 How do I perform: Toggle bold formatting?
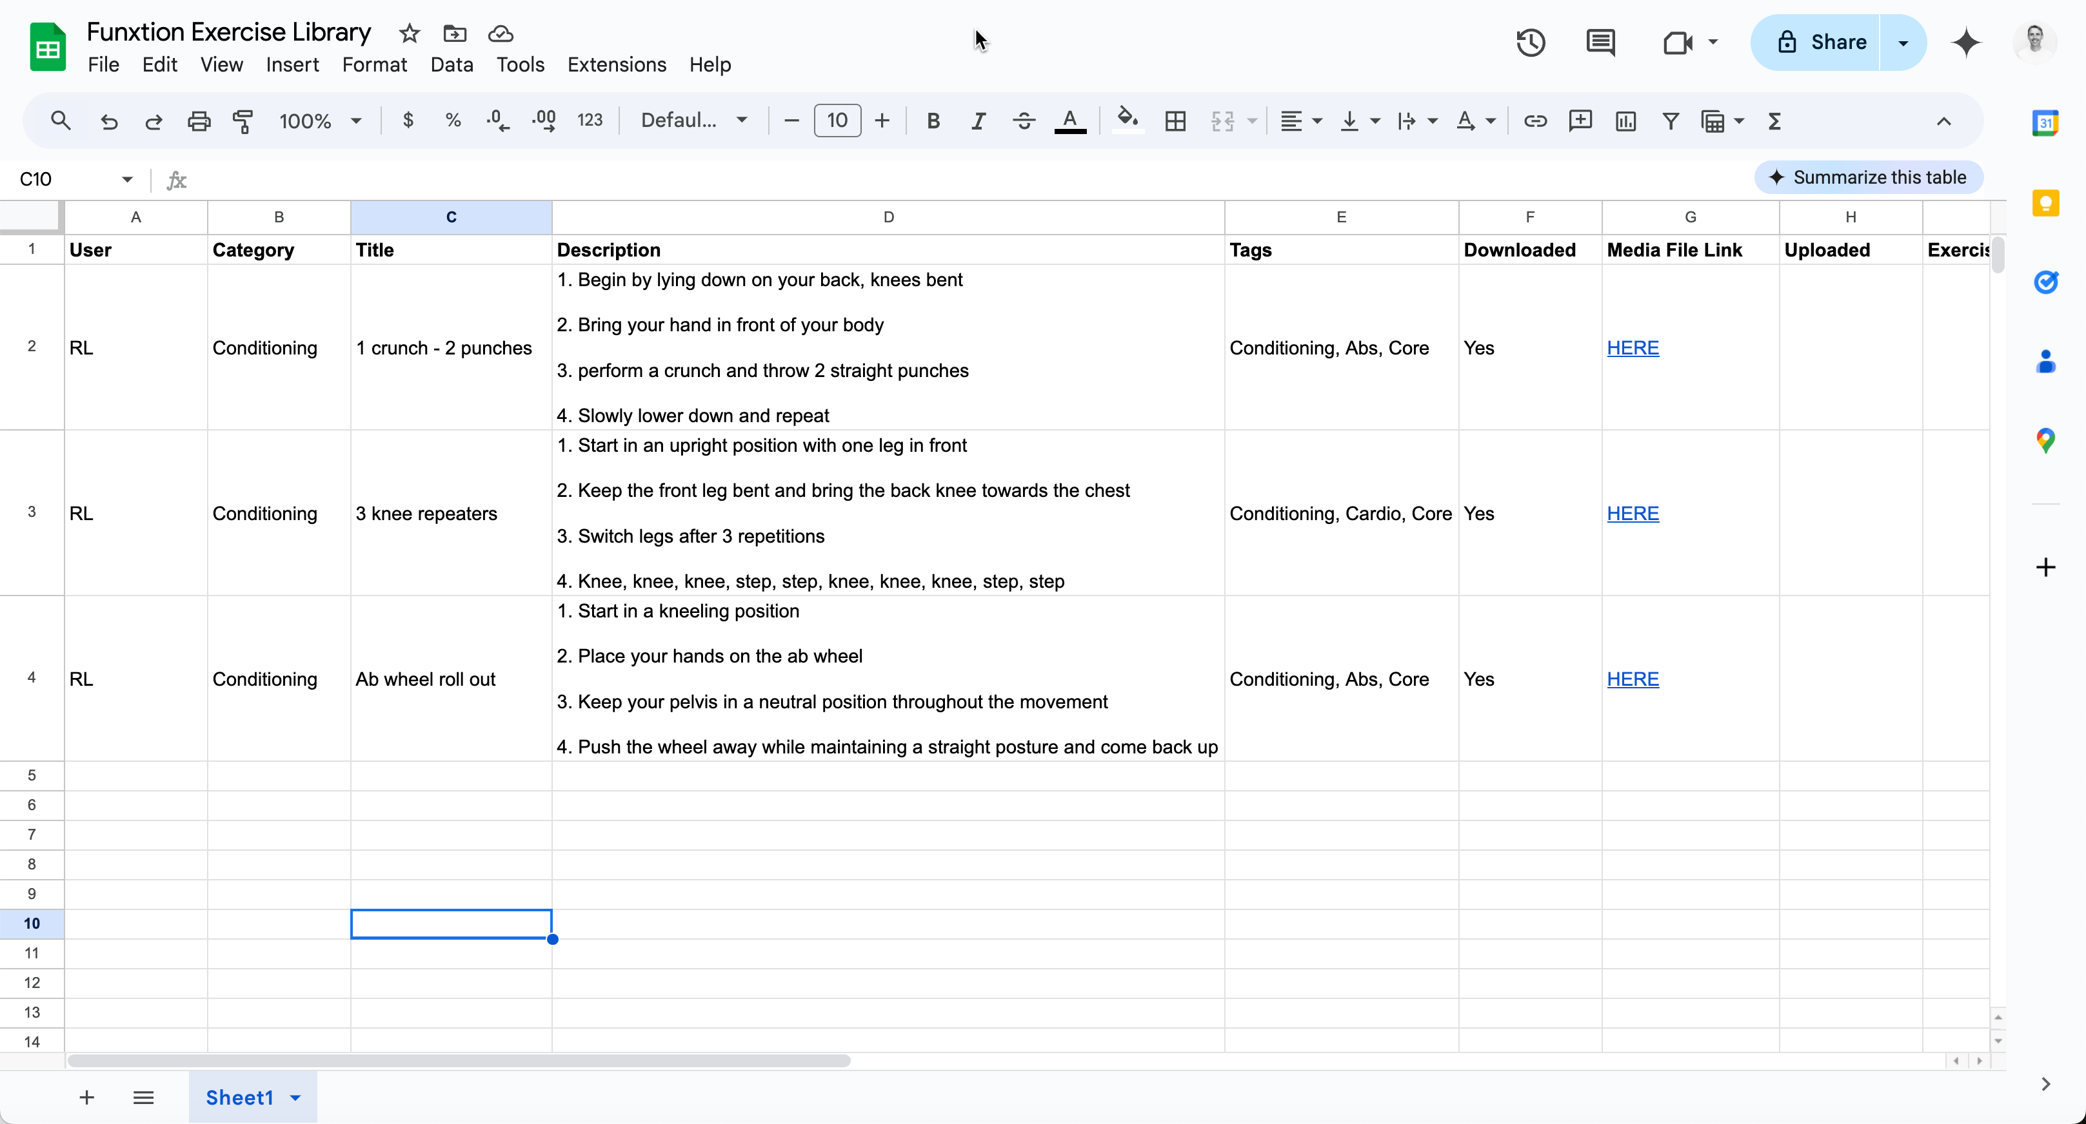tap(933, 121)
